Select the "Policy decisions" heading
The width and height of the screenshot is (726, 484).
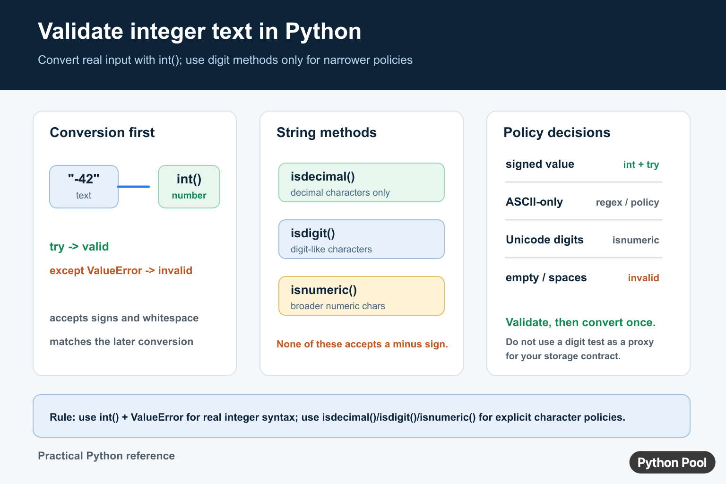(x=557, y=133)
